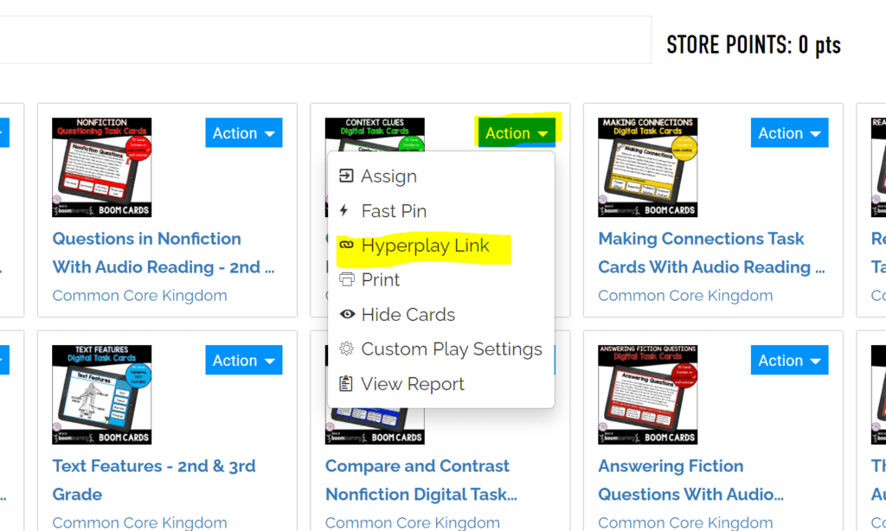Click the Fast Pin lightning bolt icon
Viewport: 886px width, 531px height.
point(343,211)
